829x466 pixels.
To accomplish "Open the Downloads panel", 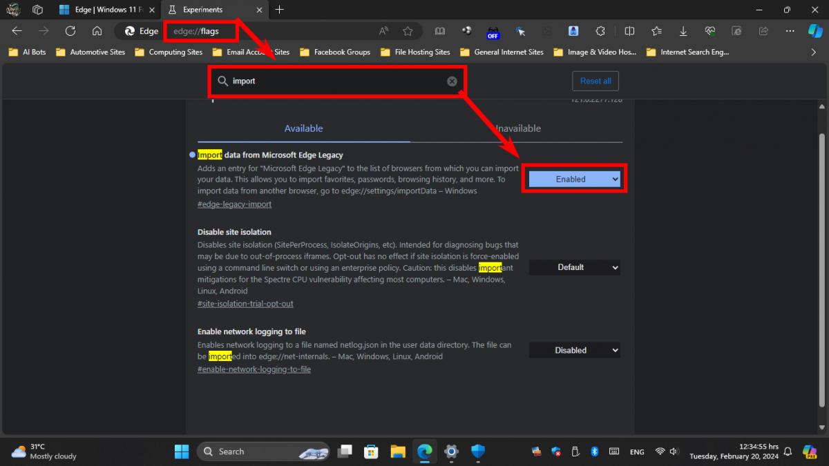I will [x=683, y=31].
